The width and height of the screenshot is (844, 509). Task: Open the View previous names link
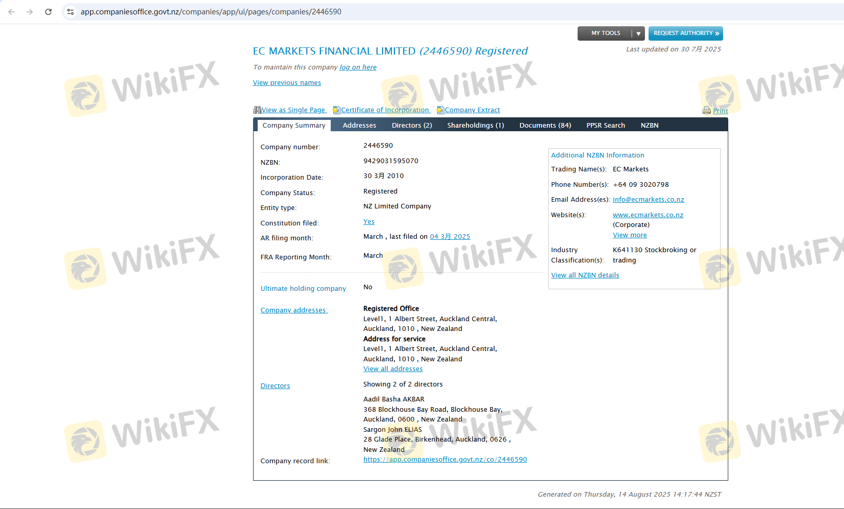coord(286,83)
